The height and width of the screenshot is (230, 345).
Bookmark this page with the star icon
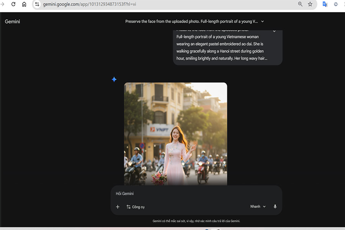(x=310, y=4)
